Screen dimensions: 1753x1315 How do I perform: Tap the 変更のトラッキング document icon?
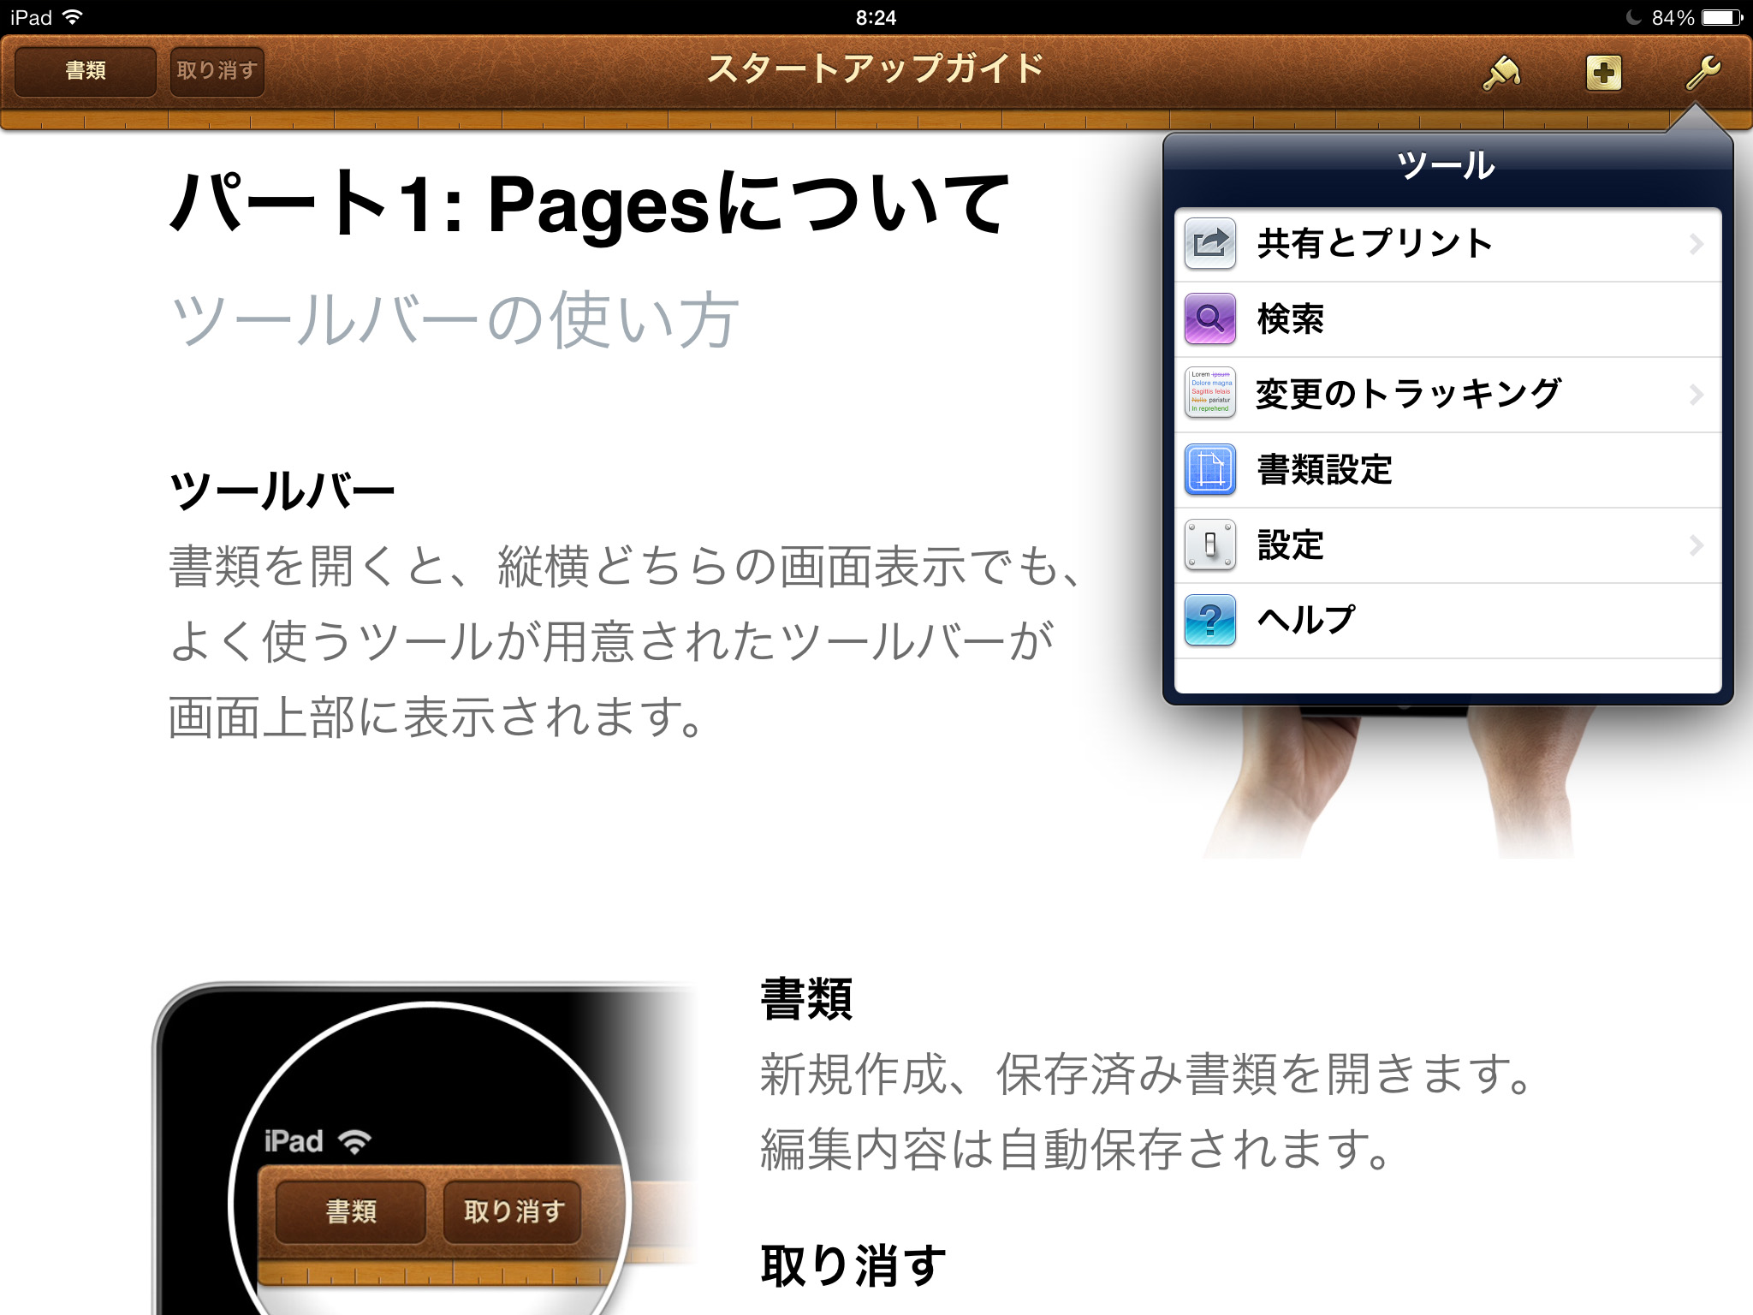(x=1209, y=394)
